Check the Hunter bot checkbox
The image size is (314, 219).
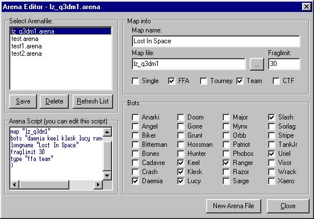click(x=181, y=154)
